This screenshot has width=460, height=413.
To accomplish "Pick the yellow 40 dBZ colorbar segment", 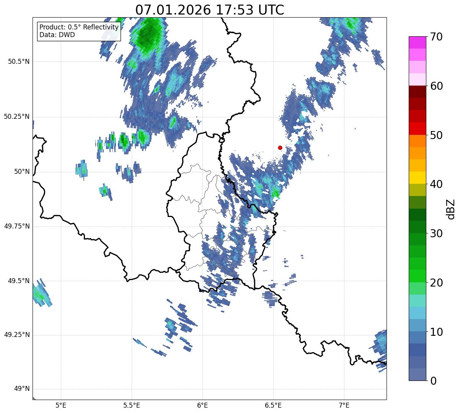I will tap(418, 178).
